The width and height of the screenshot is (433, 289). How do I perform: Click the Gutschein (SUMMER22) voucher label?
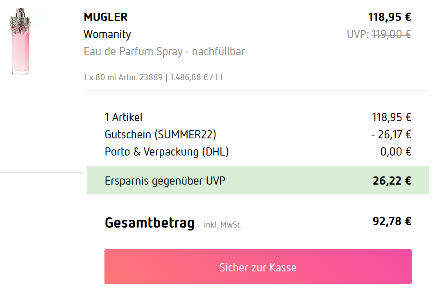click(x=160, y=134)
